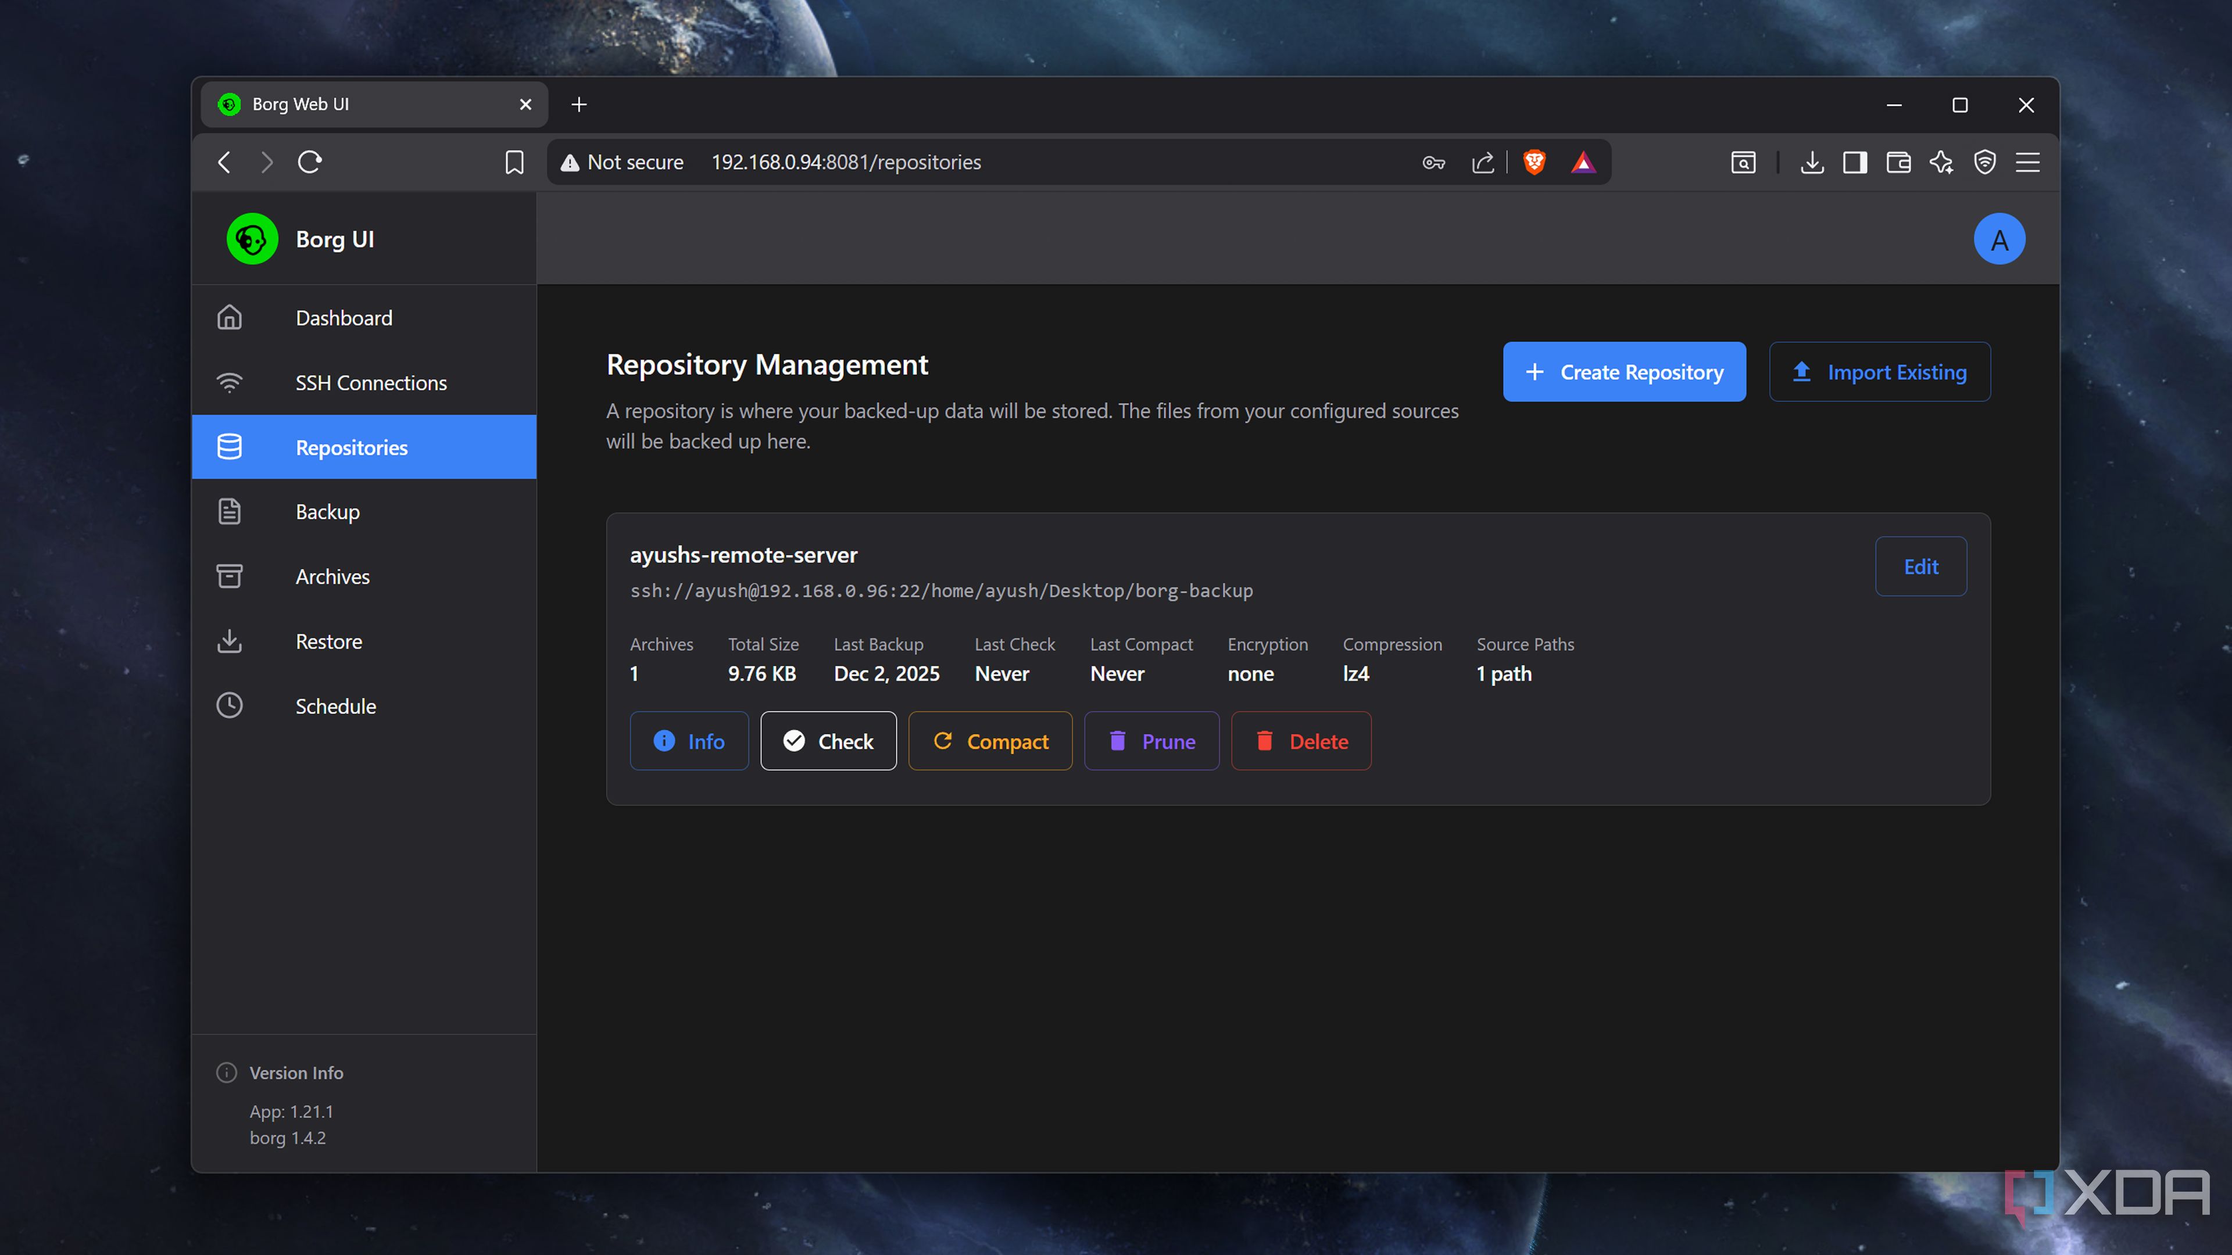Click Import Existing button
This screenshot has height=1255, width=2232.
point(1879,372)
